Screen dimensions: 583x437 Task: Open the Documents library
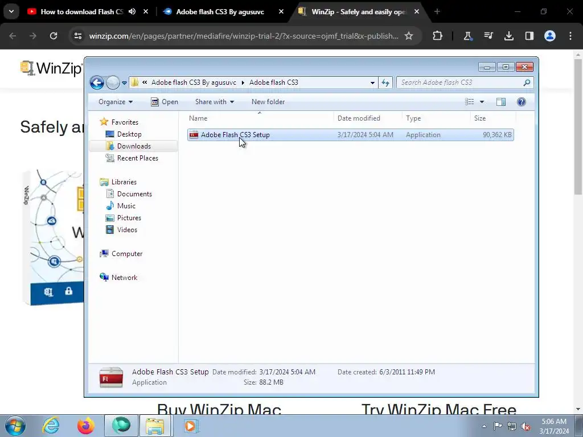(x=134, y=194)
